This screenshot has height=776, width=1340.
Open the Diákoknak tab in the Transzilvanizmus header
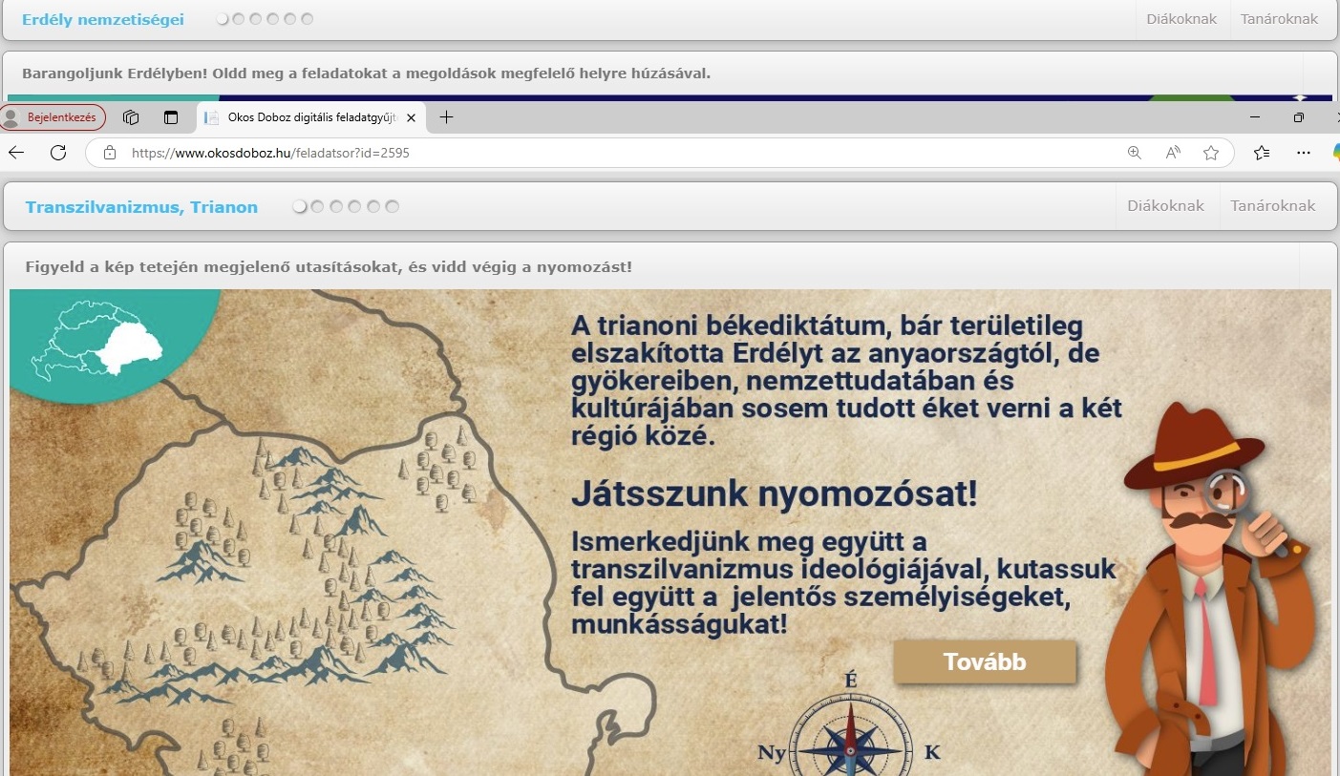coord(1165,206)
